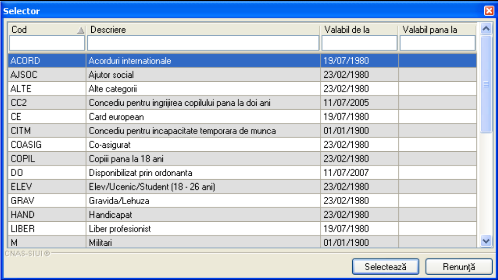Sort by the Valabil pana la header
498x280 pixels.
pyautogui.click(x=438, y=30)
